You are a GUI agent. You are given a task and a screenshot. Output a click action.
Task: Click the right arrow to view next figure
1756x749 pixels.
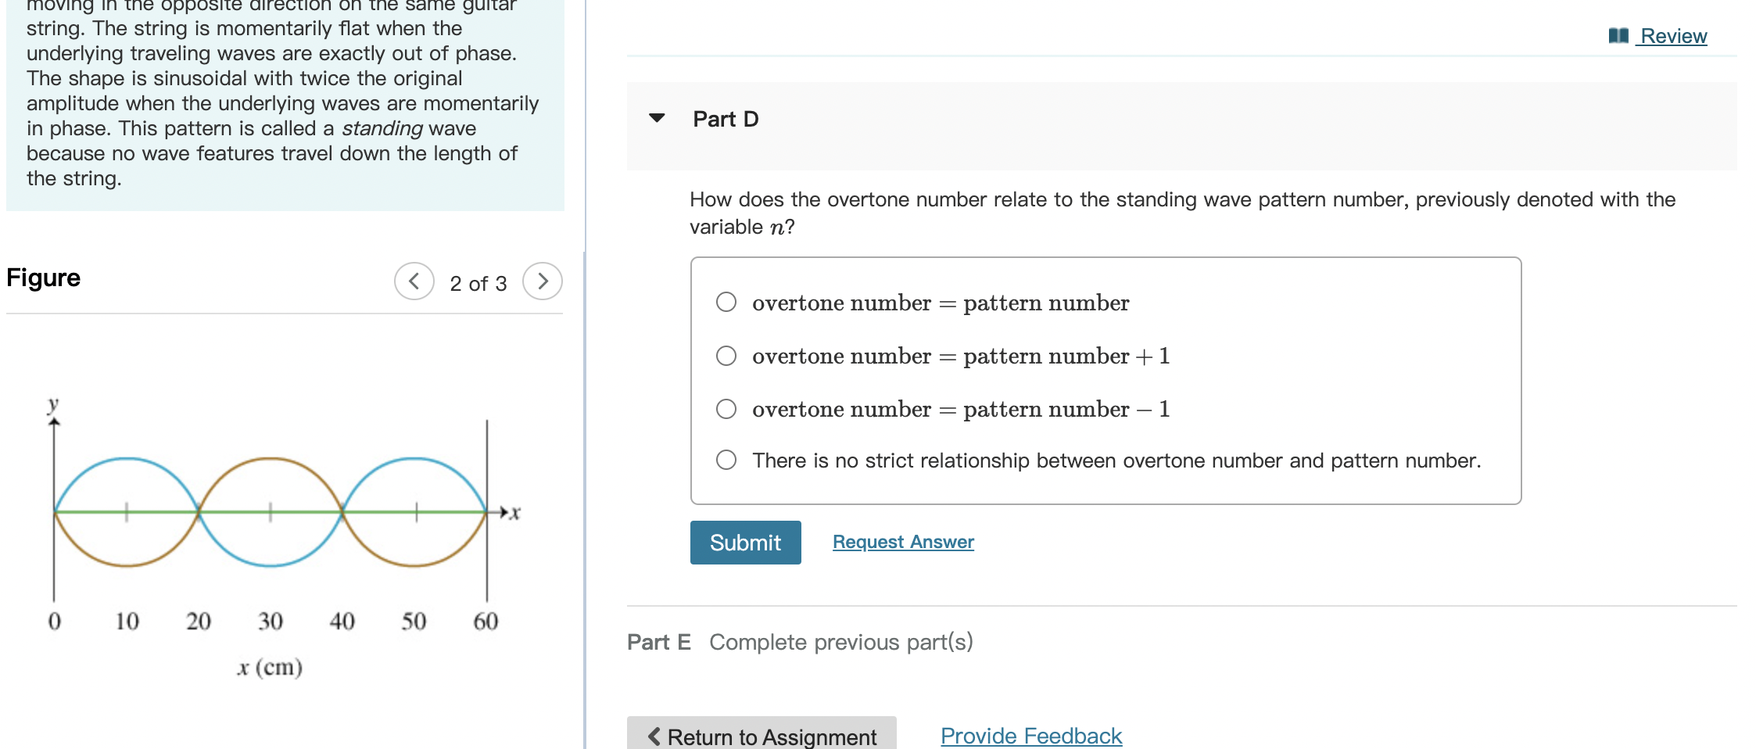point(543,281)
